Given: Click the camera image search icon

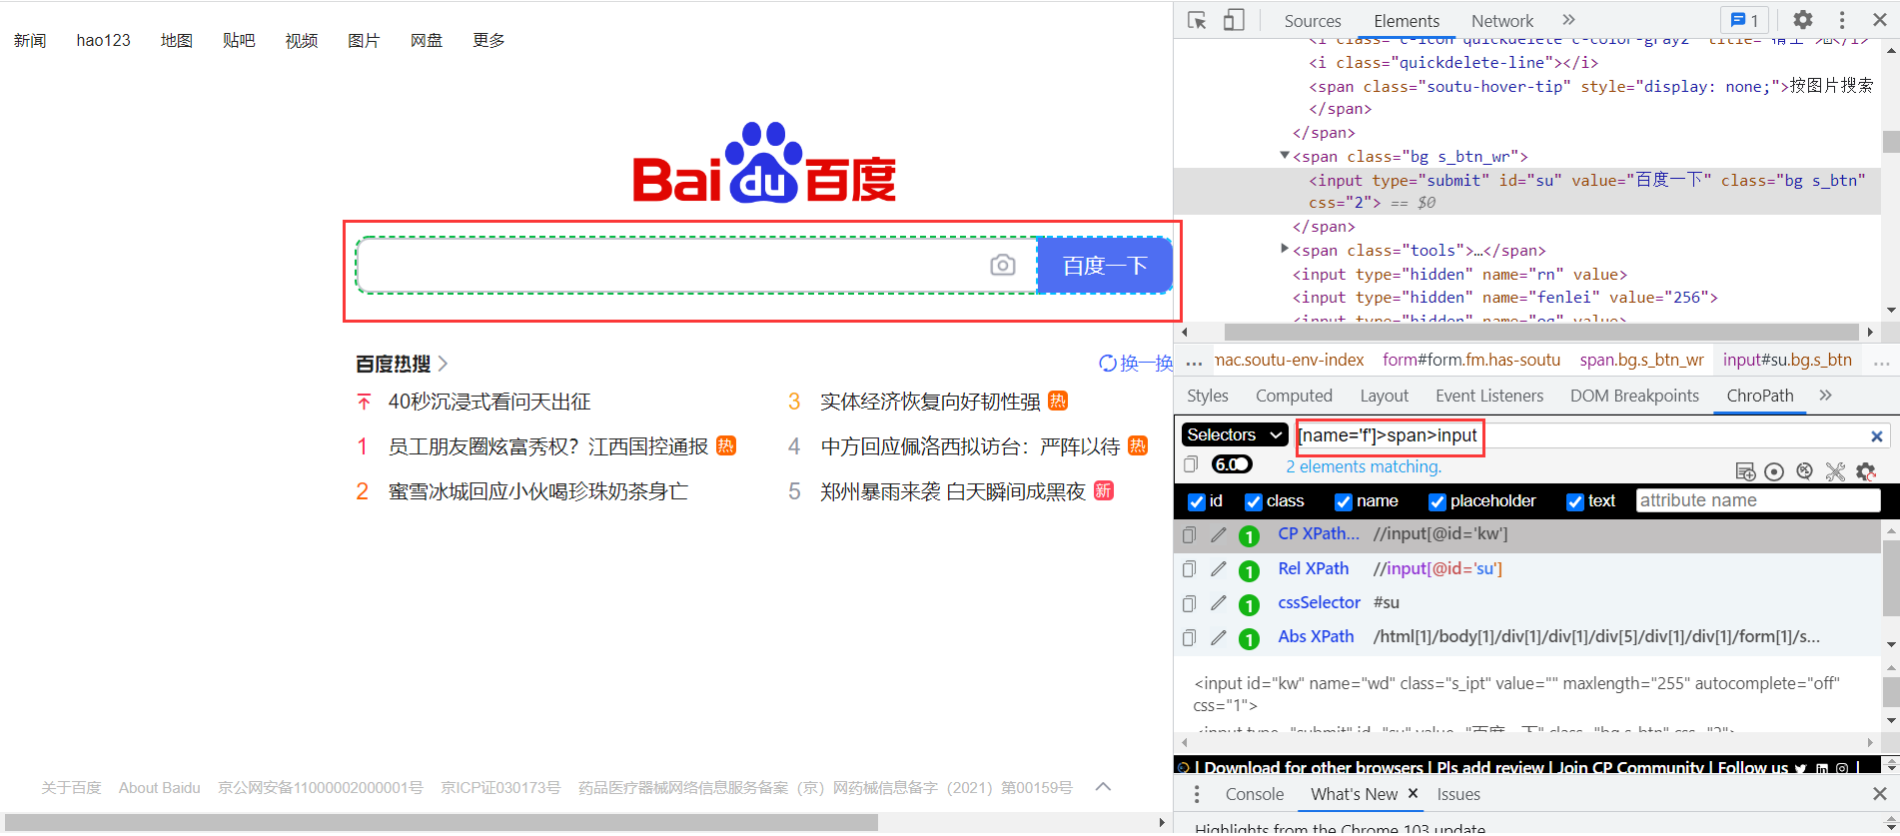Looking at the screenshot, I should (1003, 265).
